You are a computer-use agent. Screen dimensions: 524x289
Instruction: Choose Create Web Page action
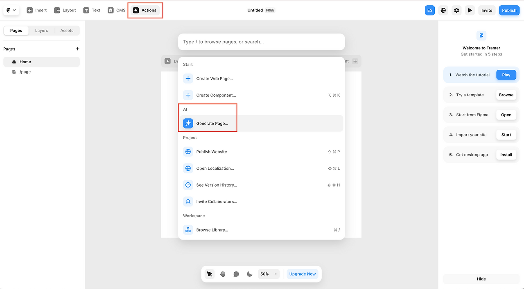click(x=261, y=78)
